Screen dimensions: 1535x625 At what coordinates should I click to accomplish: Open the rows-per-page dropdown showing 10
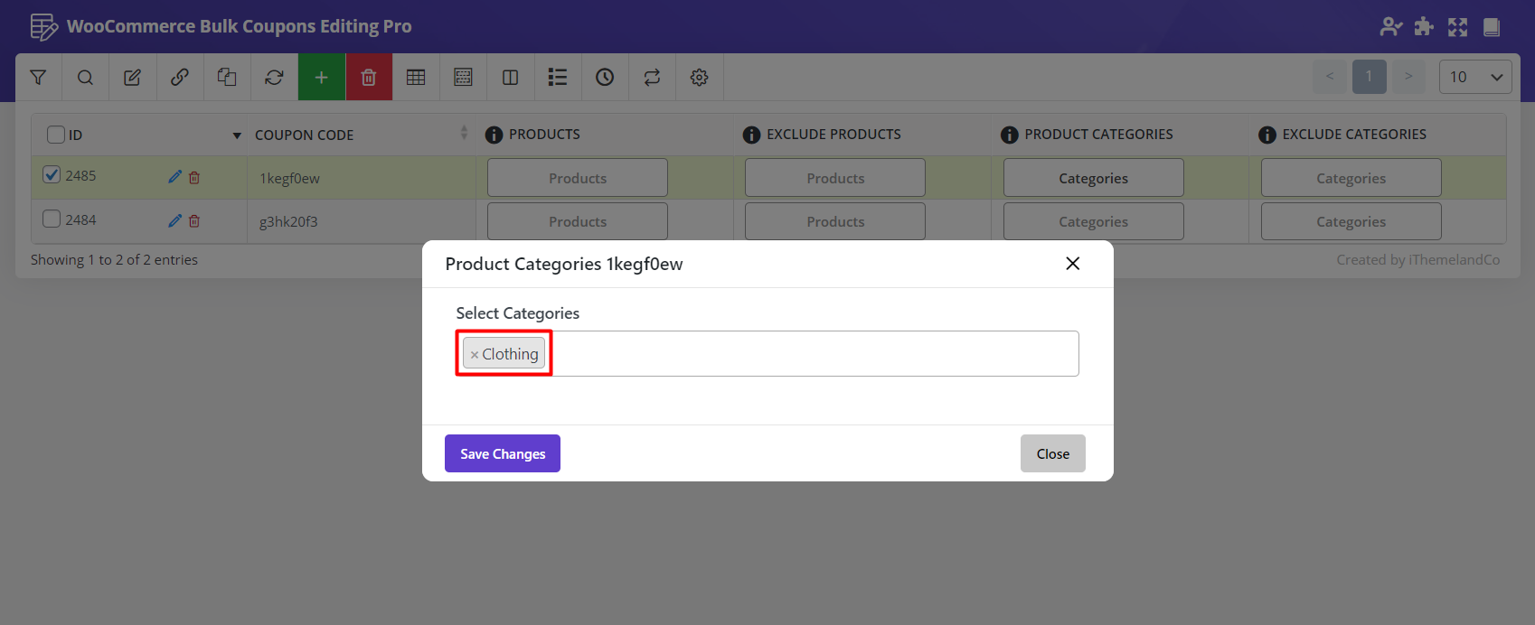tap(1474, 77)
